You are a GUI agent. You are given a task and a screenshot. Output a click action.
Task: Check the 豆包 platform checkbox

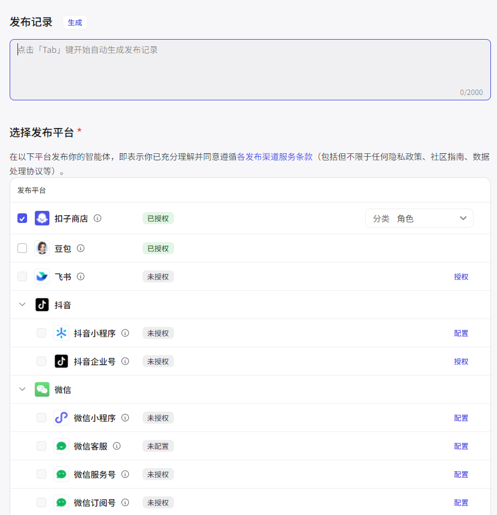(x=22, y=248)
